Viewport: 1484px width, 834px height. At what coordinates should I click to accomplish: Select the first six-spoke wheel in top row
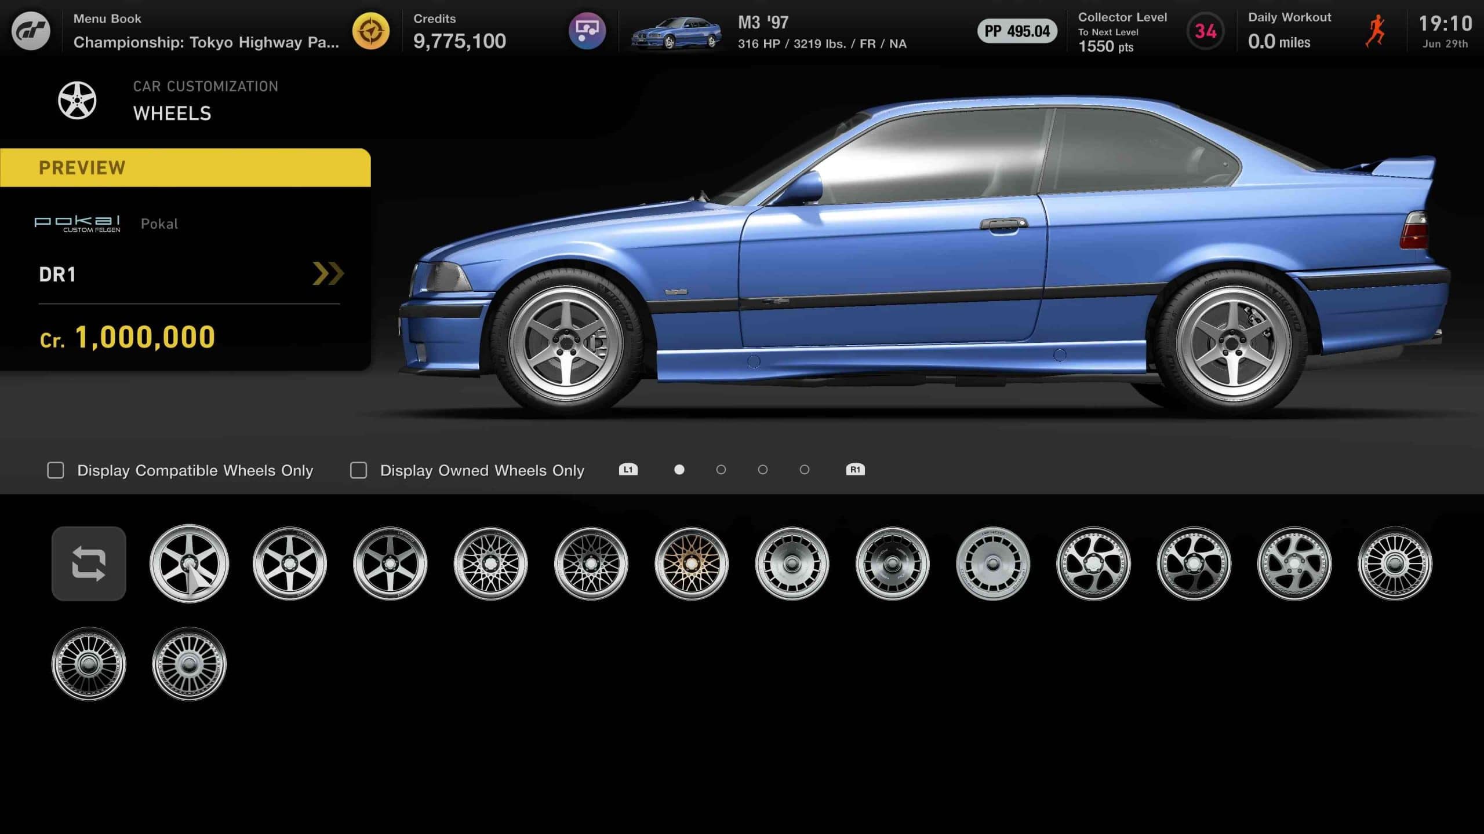[190, 564]
